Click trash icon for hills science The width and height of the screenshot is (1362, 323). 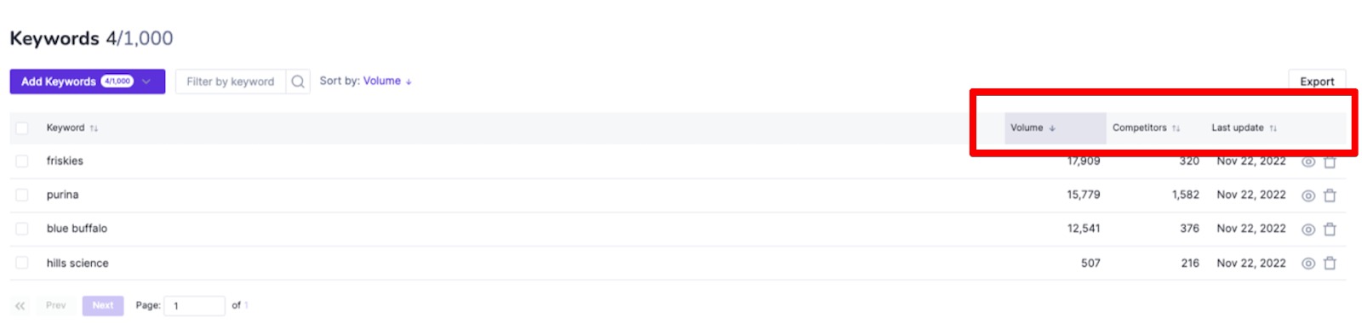pyautogui.click(x=1330, y=263)
